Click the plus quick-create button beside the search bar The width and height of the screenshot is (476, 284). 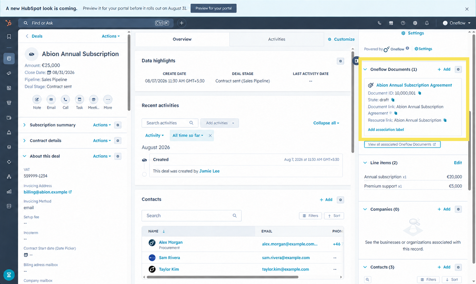tap(182, 23)
